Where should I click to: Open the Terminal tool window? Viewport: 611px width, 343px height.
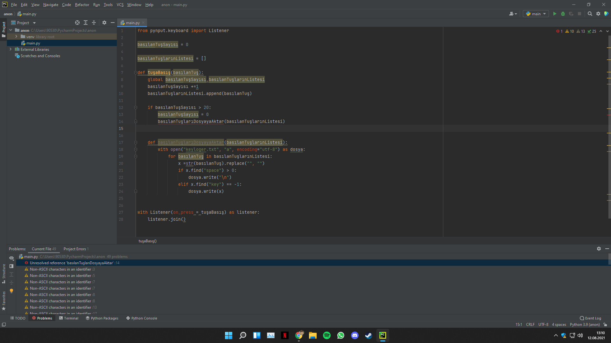[68, 318]
